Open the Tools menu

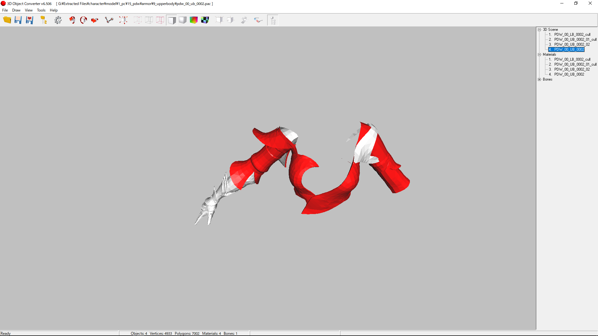pos(41,10)
